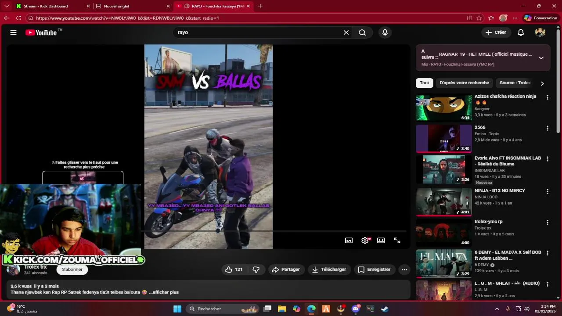Seek on the video progress bar
Viewport: 562px width, 316px height.
coord(275,231)
